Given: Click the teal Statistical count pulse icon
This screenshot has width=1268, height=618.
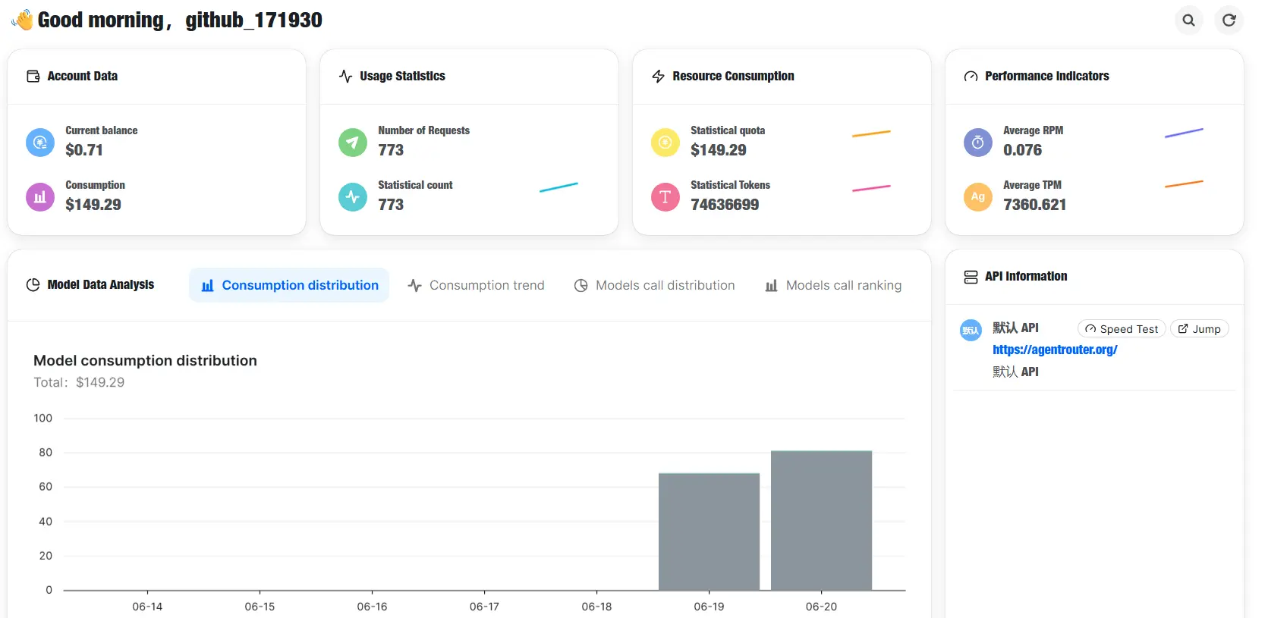Looking at the screenshot, I should [x=353, y=196].
